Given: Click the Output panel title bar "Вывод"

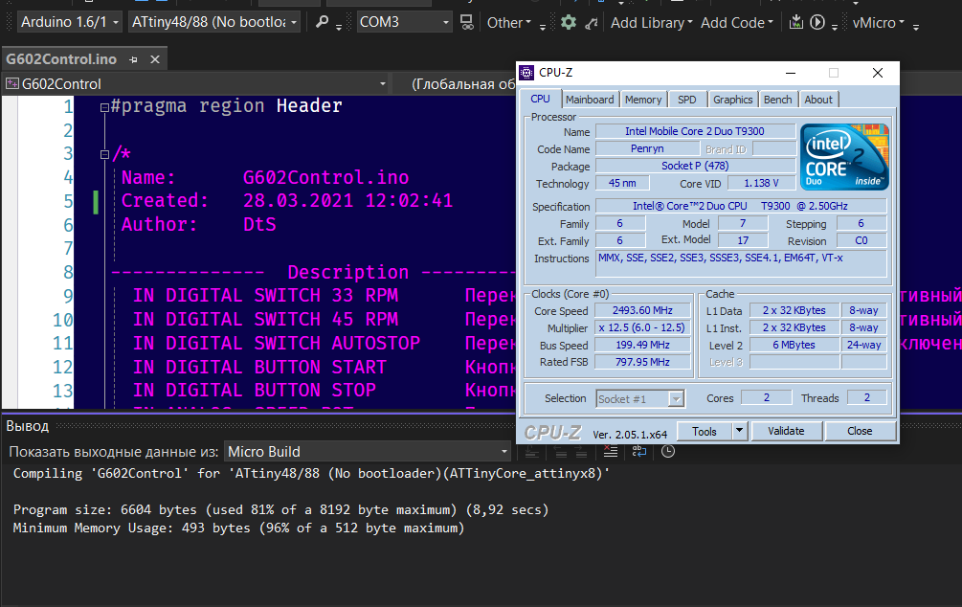Looking at the screenshot, I should [x=27, y=426].
